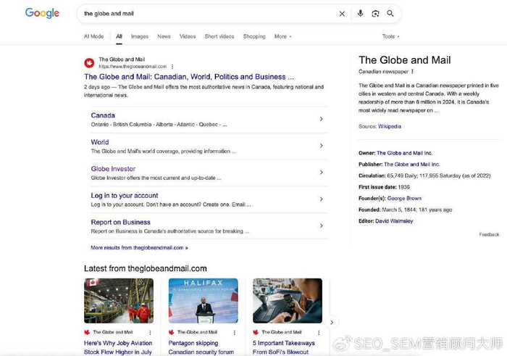Image resolution: width=507 pixels, height=356 pixels.
Task: Open Here's Why Joby Aviation headline
Action: pyautogui.click(x=118, y=347)
